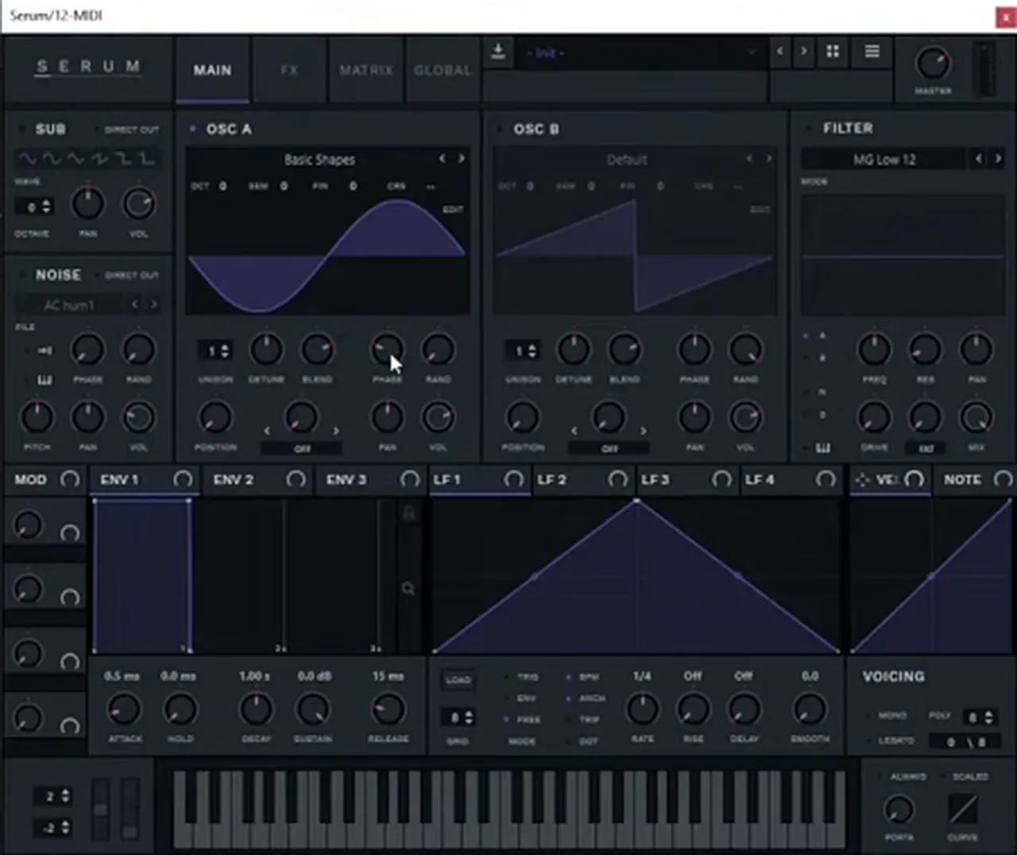Click the SERUM logo
This screenshot has height=855, width=1017.
coord(87,67)
